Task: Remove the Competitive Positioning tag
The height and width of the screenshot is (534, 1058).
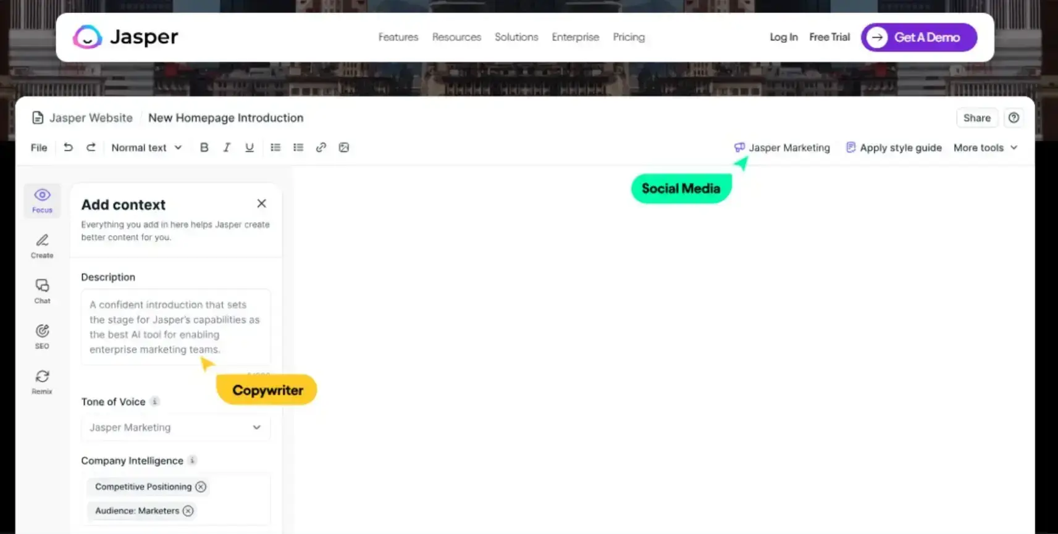Action: (x=201, y=486)
